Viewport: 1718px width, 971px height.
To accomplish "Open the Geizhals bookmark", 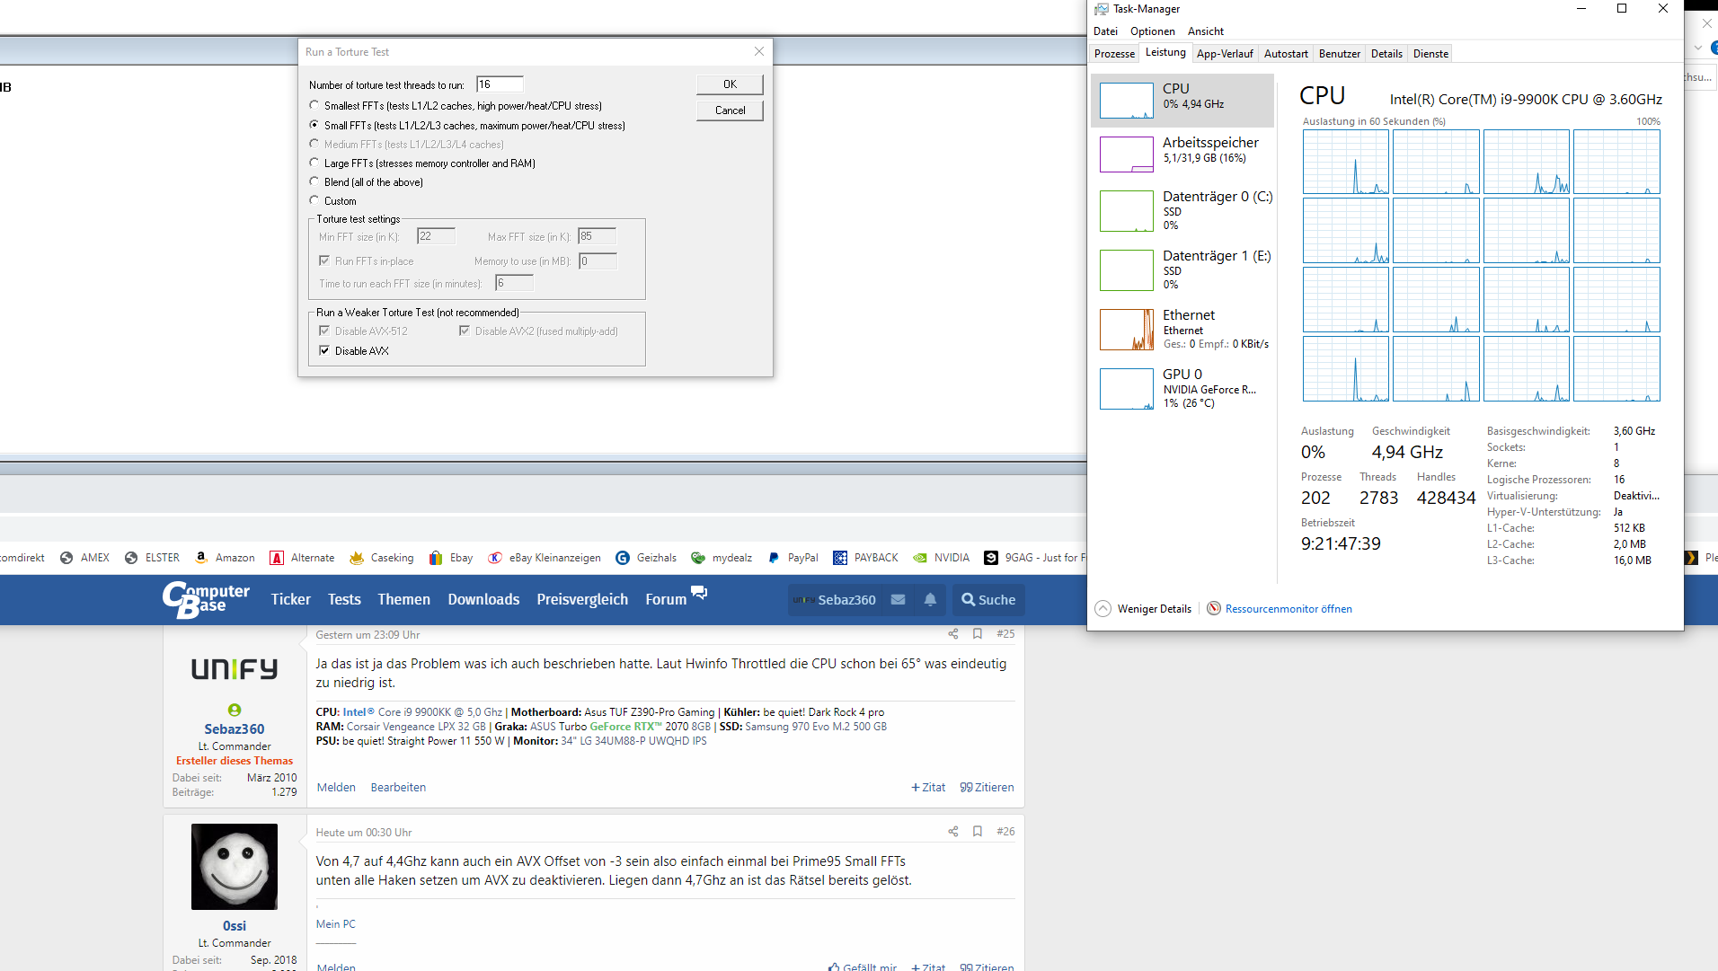I will (x=646, y=558).
